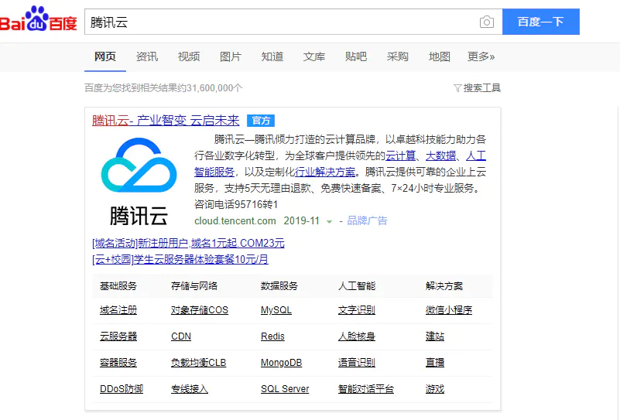
Task: Open the 语音识别 link
Action: (357, 362)
